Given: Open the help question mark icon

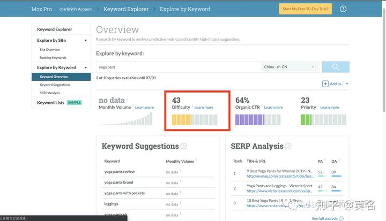Looking at the screenshot, I should click(x=343, y=9).
